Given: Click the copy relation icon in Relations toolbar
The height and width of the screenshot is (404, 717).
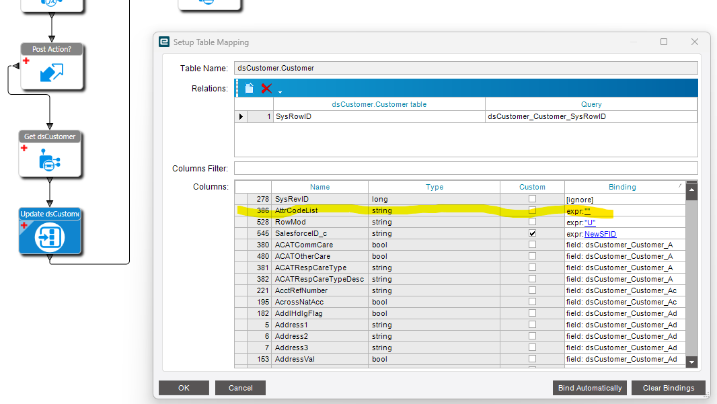Looking at the screenshot, I should pyautogui.click(x=249, y=88).
